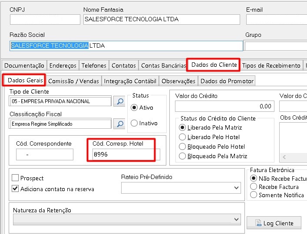Open the Integração Contábil subtab
The height and width of the screenshot is (234, 307).
point(130,81)
